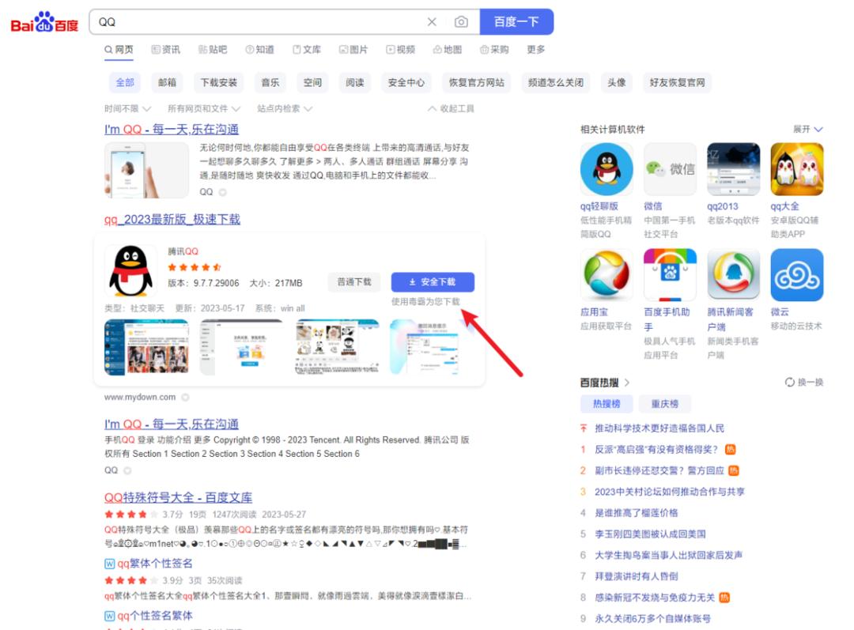Click the 微信 app icon

click(670, 169)
